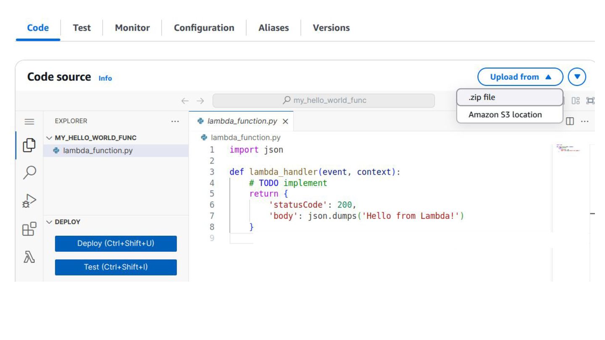Click the Deploy (Ctrl+Shift+U) button
The image size is (605, 340).
[x=116, y=243]
